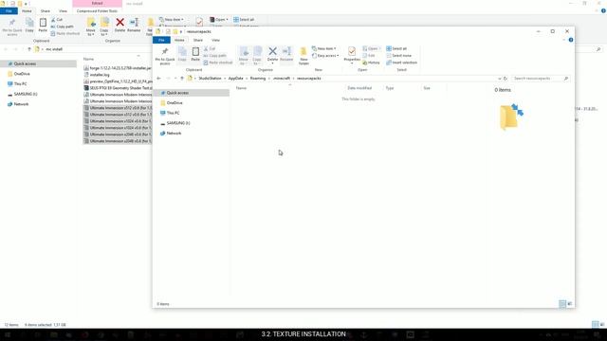Click Rename in mc install window ribbon
Image resolution: width=607 pixels, height=341 pixels.
click(x=134, y=25)
